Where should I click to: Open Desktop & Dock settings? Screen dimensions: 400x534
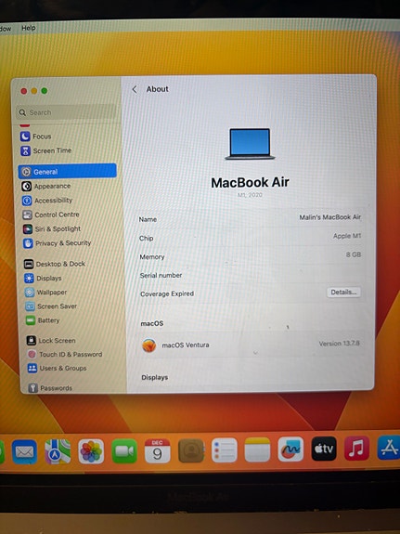[55, 264]
